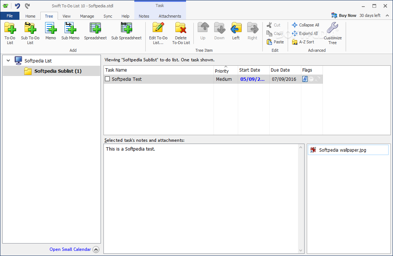
Task: Switch to the Manage tab
Action: click(87, 16)
